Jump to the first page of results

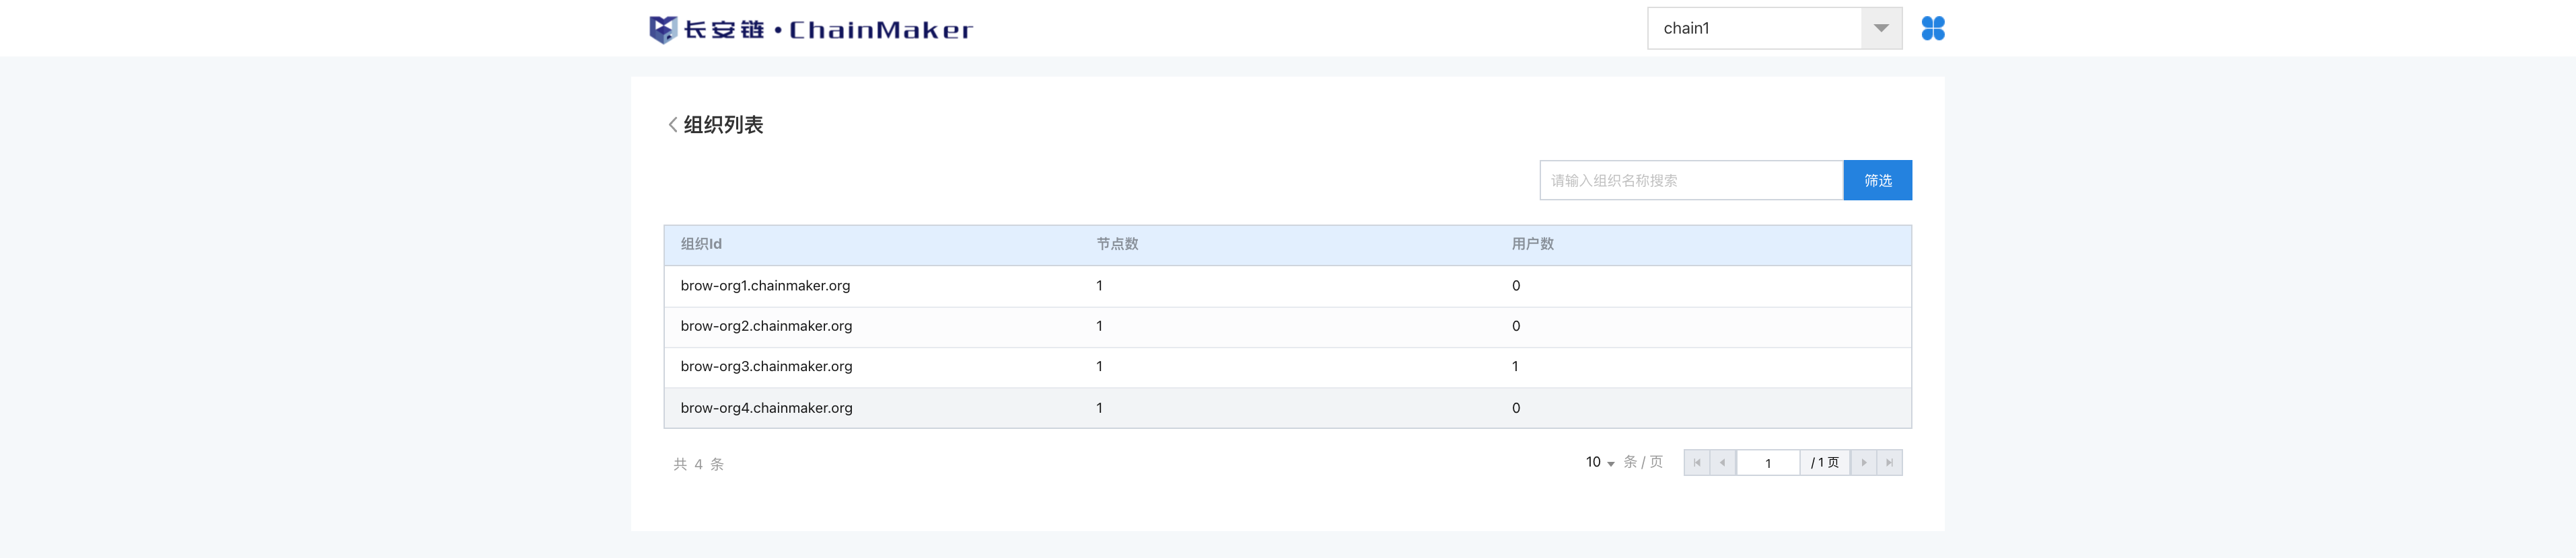pos(1697,463)
